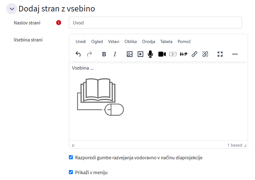Image resolution: width=255 pixels, height=180 pixels.
Task: Insert an image via toolbar icon
Action: click(x=130, y=54)
